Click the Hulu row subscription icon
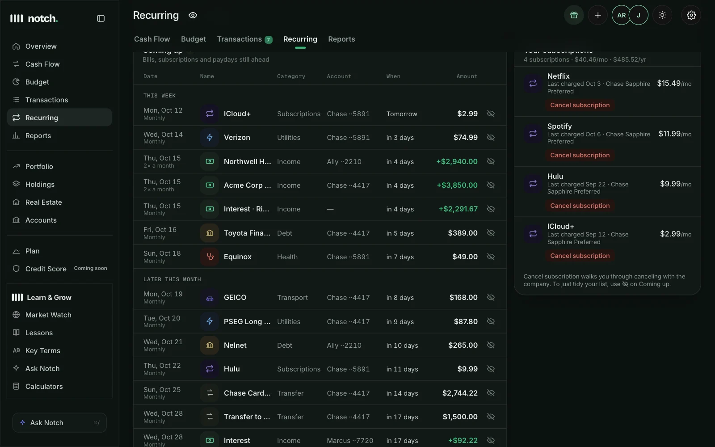Screen dimensions: 715x447 pos(210,369)
